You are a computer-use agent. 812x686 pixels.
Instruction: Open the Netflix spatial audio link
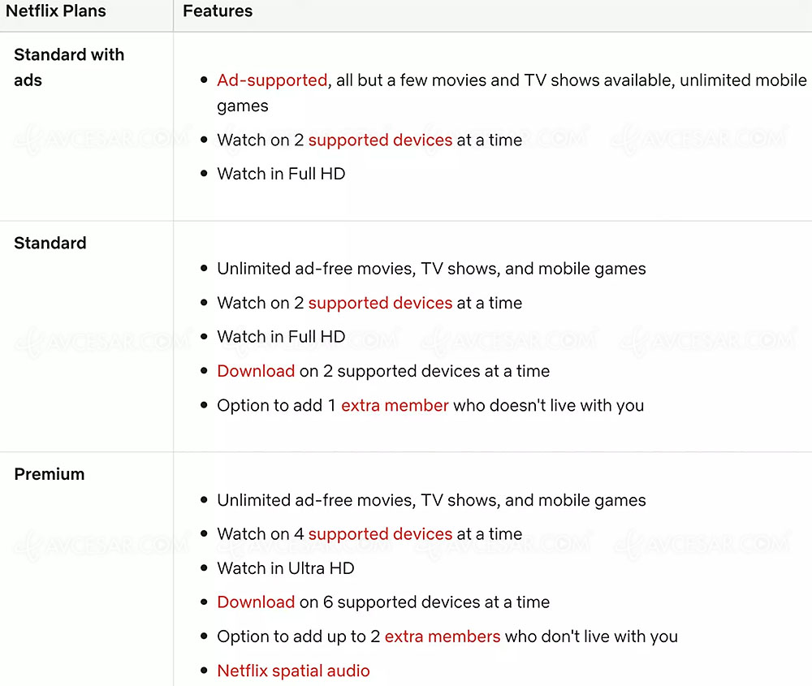pyautogui.click(x=293, y=671)
